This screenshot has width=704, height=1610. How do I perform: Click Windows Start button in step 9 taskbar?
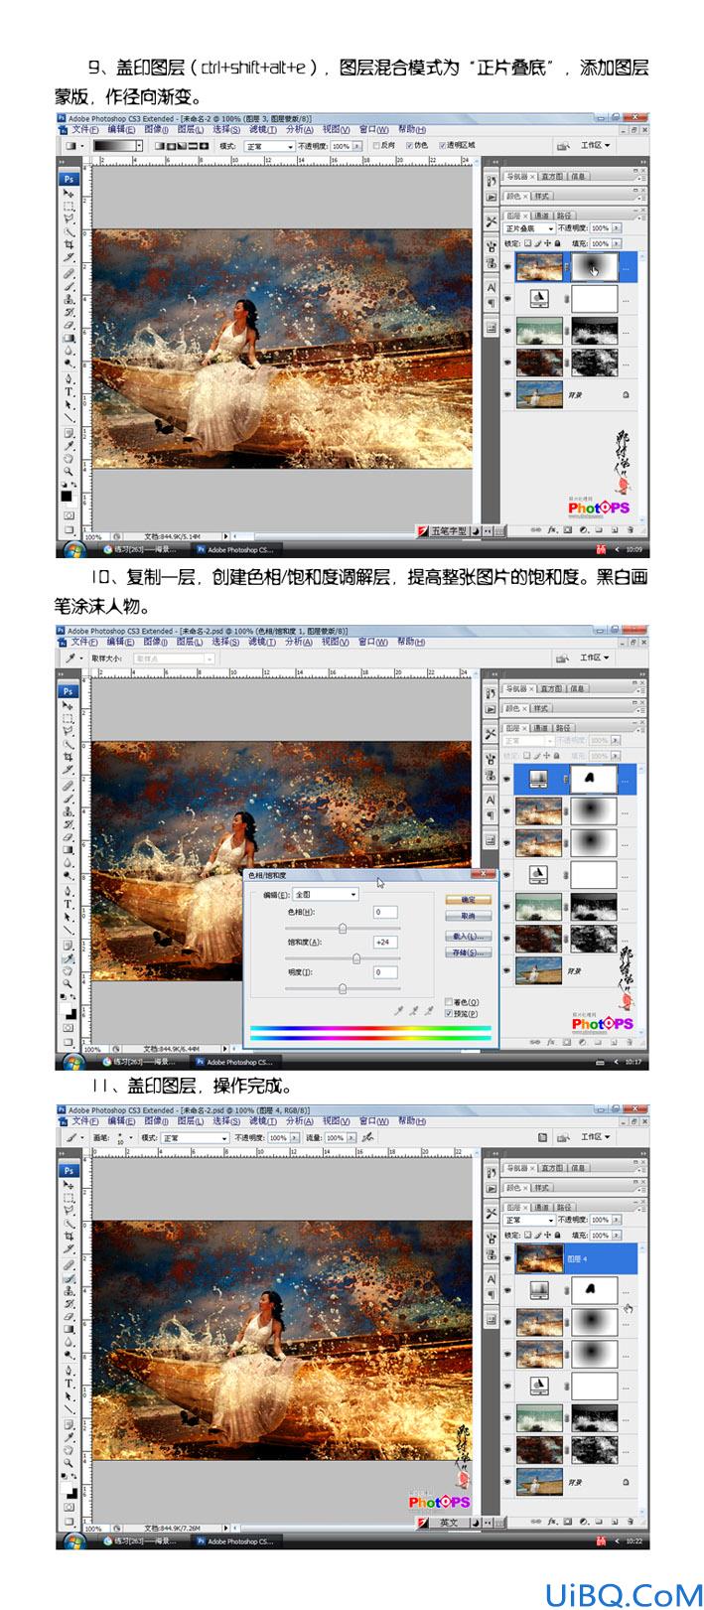pyautogui.click(x=72, y=548)
